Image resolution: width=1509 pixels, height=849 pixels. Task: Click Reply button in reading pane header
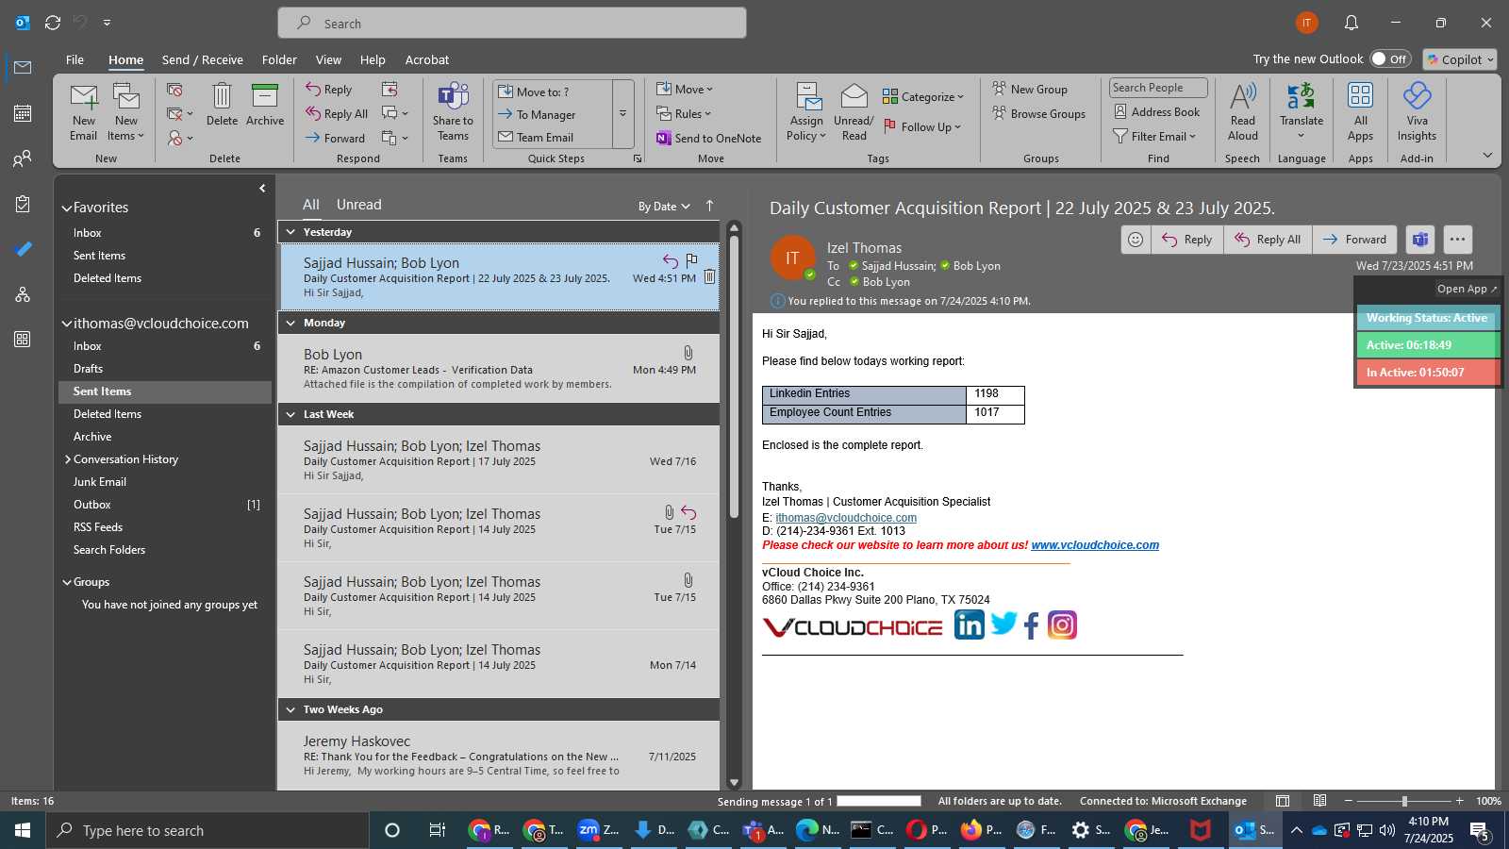(x=1186, y=240)
